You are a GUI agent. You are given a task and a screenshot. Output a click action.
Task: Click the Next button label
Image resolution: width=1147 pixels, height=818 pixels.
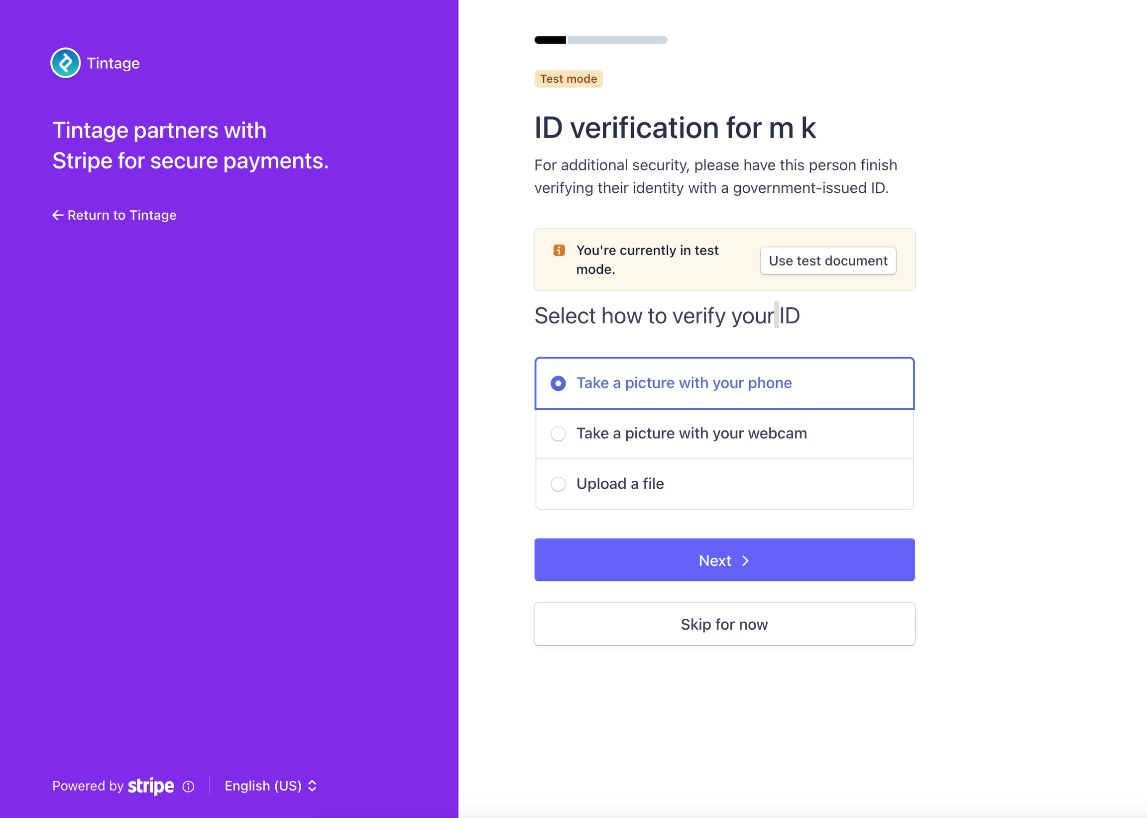click(715, 560)
